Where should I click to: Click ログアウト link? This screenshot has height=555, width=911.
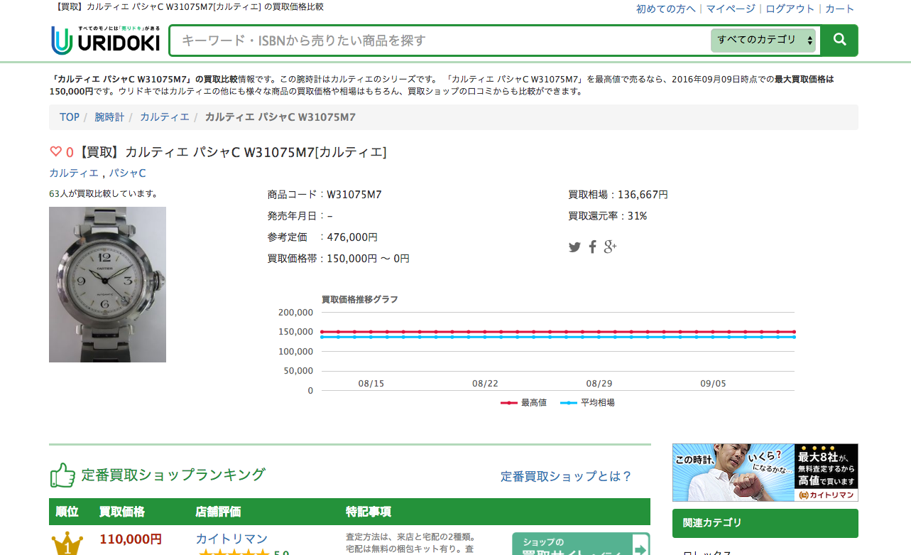pyautogui.click(x=790, y=9)
